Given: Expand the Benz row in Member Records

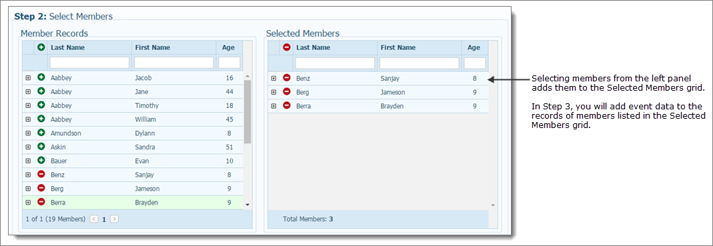Looking at the screenshot, I should point(28,175).
